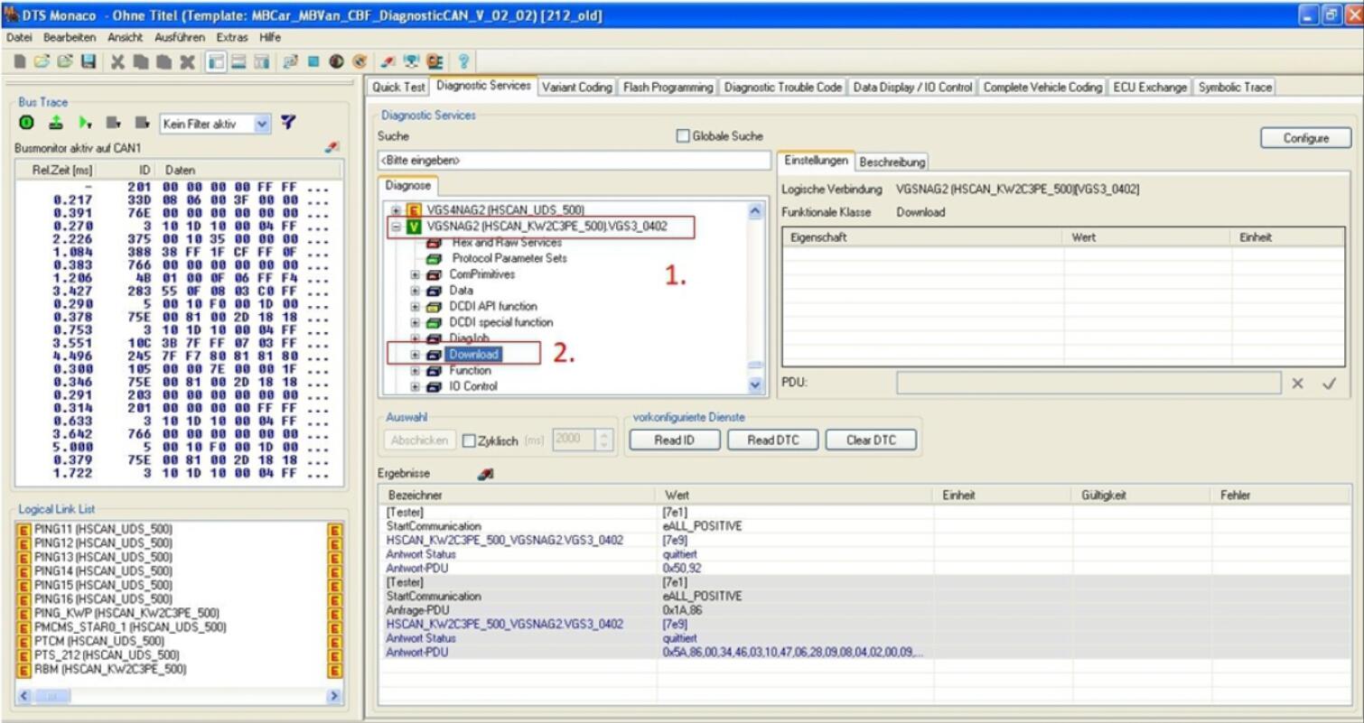
Task: Click the diagnose tree scrollbar down arrow
Action: click(x=756, y=385)
